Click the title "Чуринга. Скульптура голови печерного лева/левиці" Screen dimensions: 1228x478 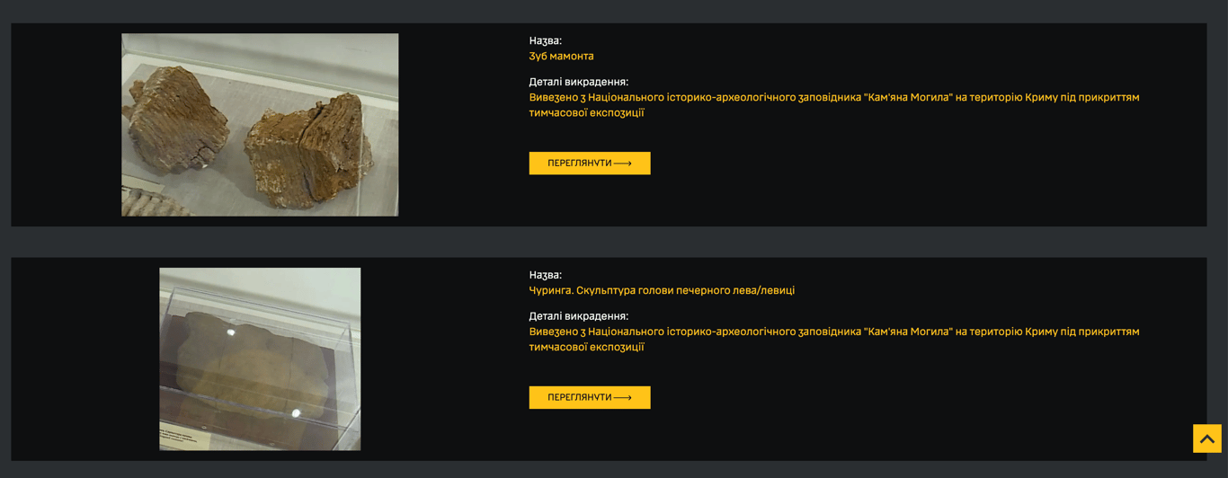pos(661,291)
